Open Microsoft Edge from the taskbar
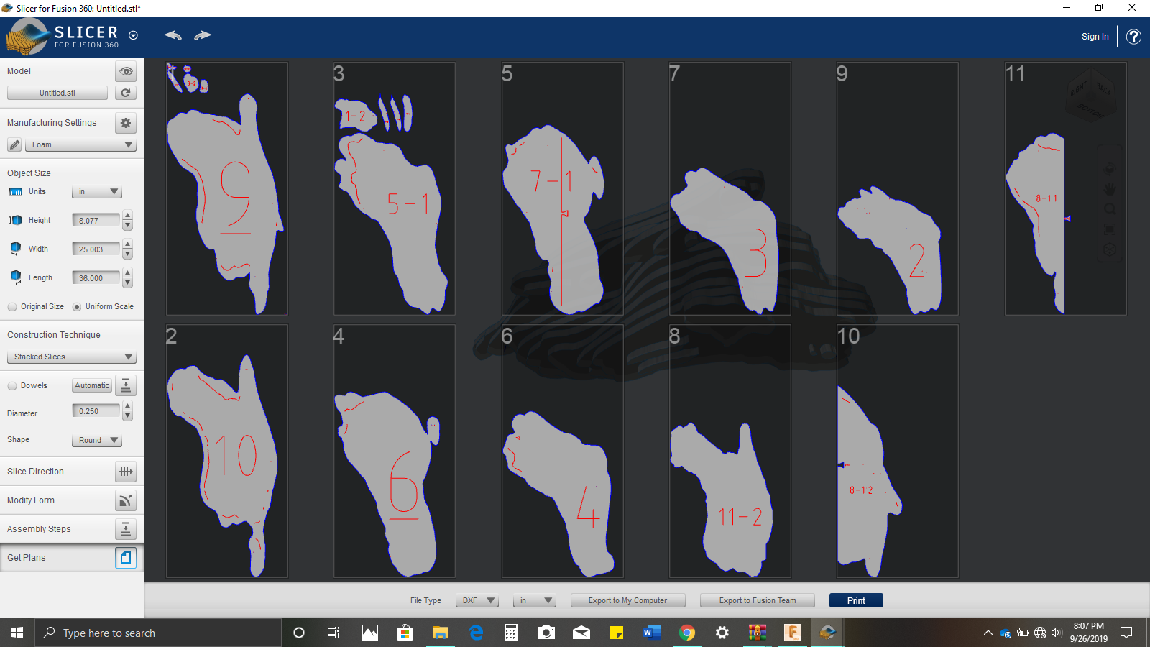 [x=476, y=633]
